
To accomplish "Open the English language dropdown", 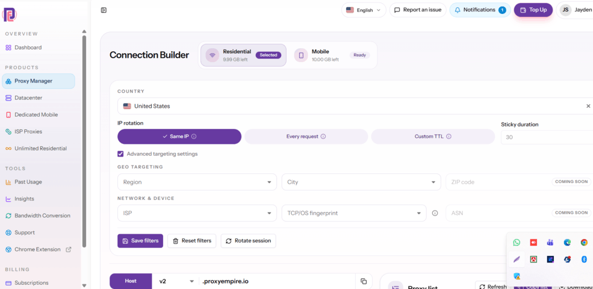I will coord(364,10).
